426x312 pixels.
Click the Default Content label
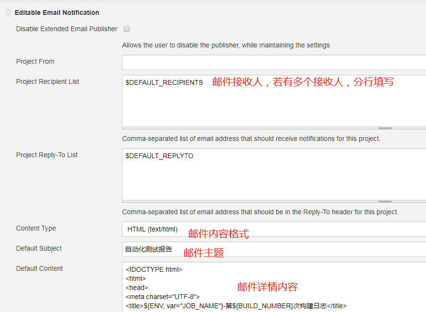tap(39, 268)
